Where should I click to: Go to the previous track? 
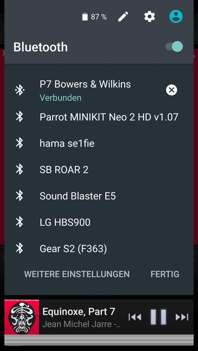pyautogui.click(x=135, y=317)
